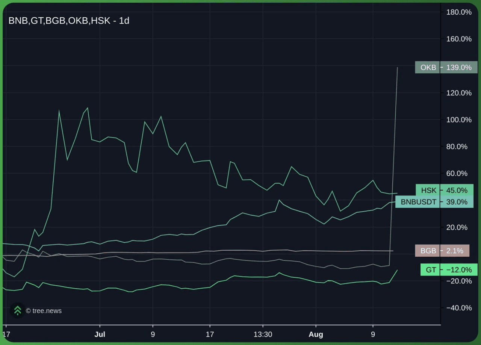
Task: Click the BNBUSDT 39.0% value tag
Action: click(x=457, y=202)
